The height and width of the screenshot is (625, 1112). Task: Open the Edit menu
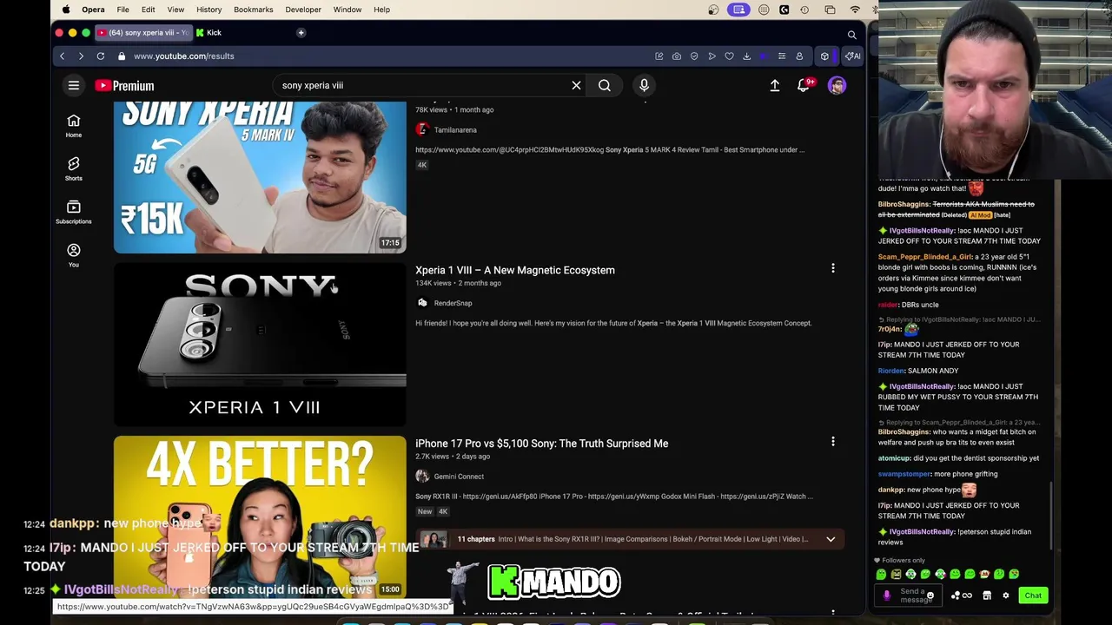(x=148, y=10)
